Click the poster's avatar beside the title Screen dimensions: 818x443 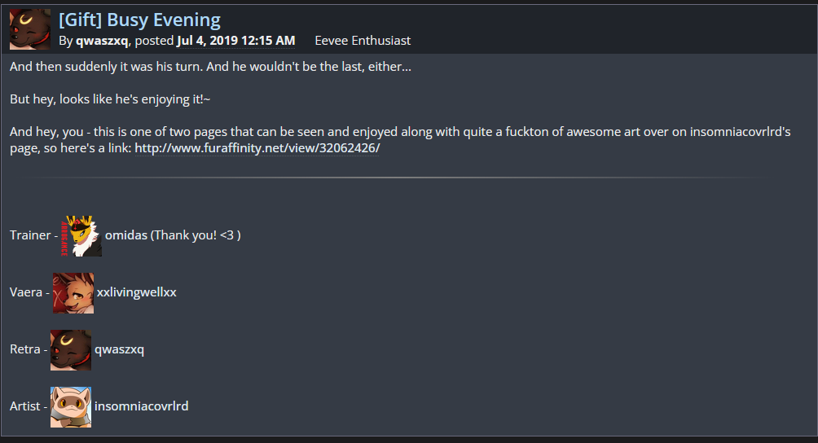click(29, 29)
